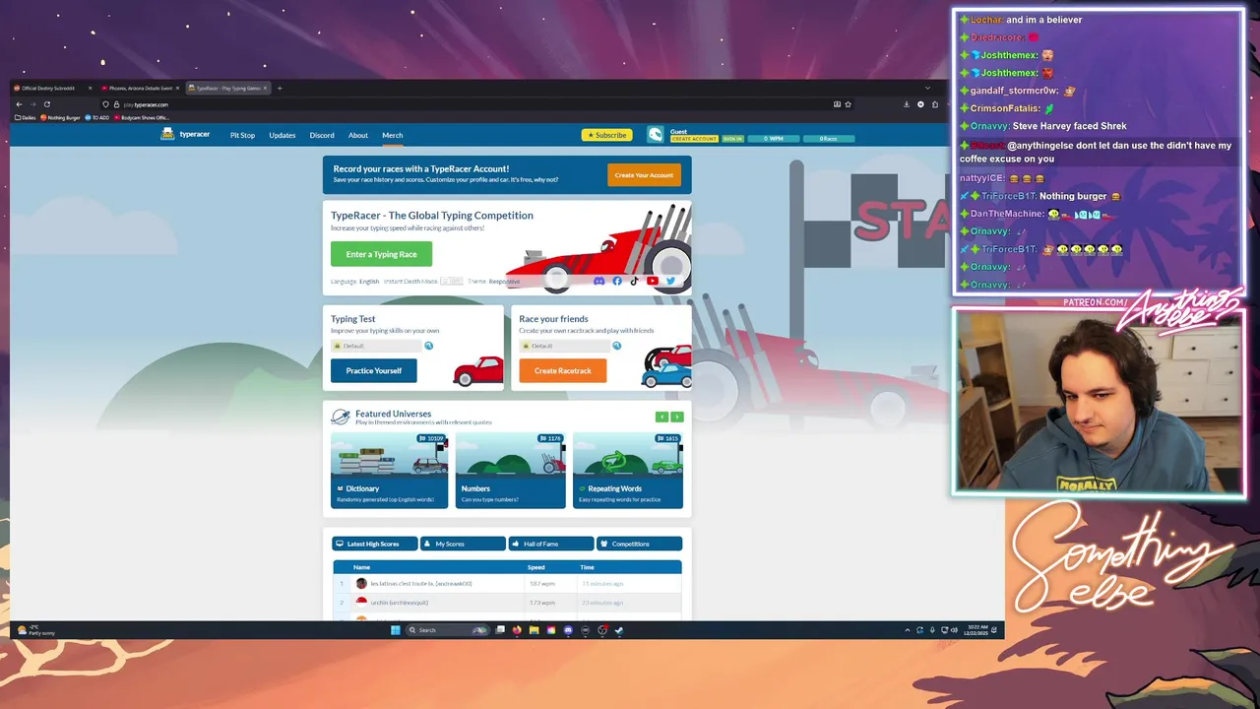Click the browser back arrow

point(19,104)
